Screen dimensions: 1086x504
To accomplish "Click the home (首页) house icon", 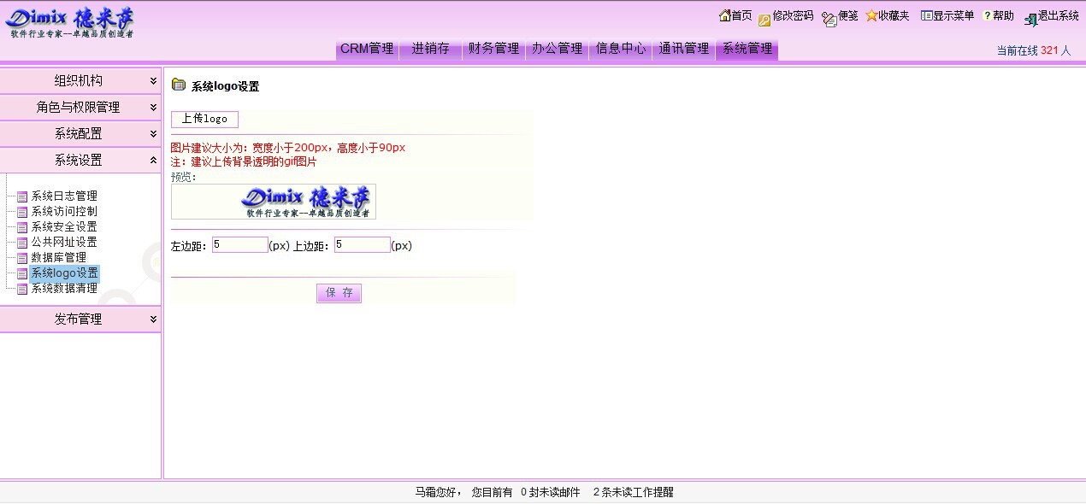I will point(724,15).
